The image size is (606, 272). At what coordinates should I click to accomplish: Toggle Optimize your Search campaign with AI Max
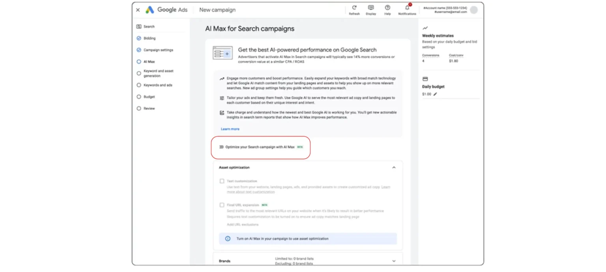tap(221, 147)
